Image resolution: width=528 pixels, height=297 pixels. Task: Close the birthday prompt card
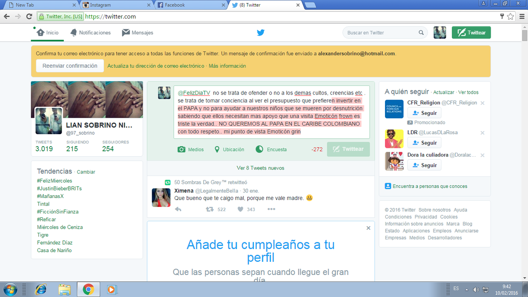pyautogui.click(x=368, y=228)
